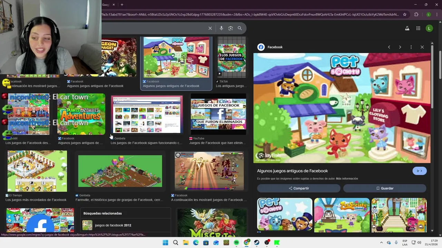This screenshot has height=248, width=442.
Task: Open Chrome extensions puzzle icon
Action: click(416, 14)
